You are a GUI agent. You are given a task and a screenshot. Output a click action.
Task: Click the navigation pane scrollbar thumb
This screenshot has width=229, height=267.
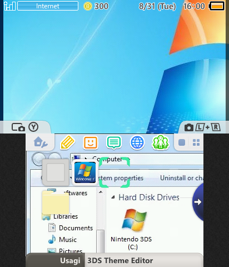click(101, 241)
